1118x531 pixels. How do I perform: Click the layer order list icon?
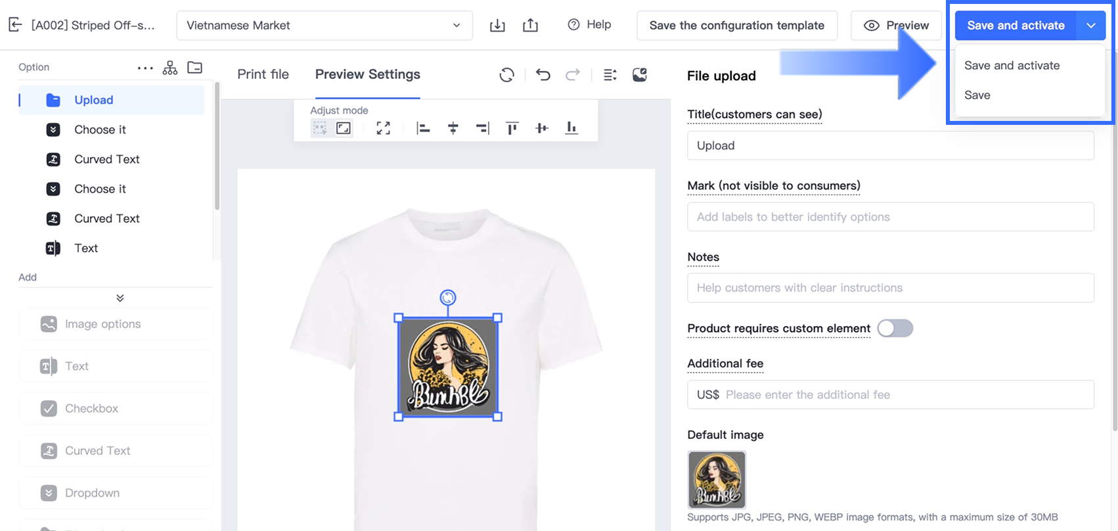(x=610, y=75)
